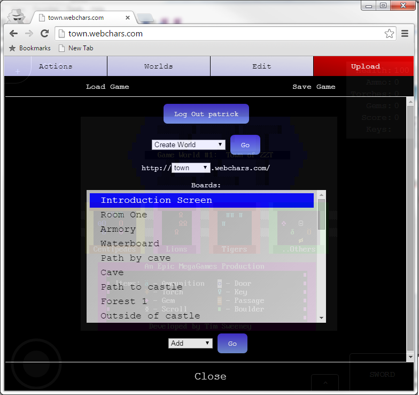419x395 pixels.
Task: Select the Edit tab
Action: pyautogui.click(x=262, y=66)
